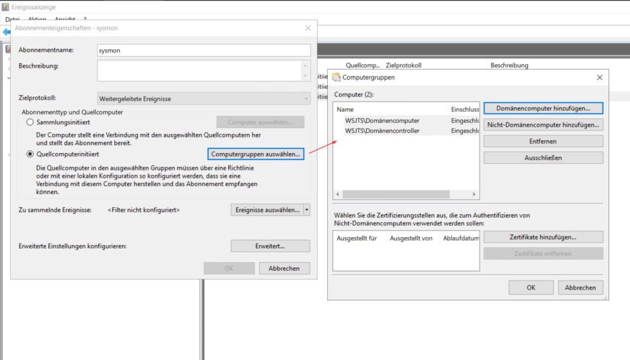Click the computer list horizontal scrollbar right arrow
This screenshot has width=630, height=360.
click(474, 194)
